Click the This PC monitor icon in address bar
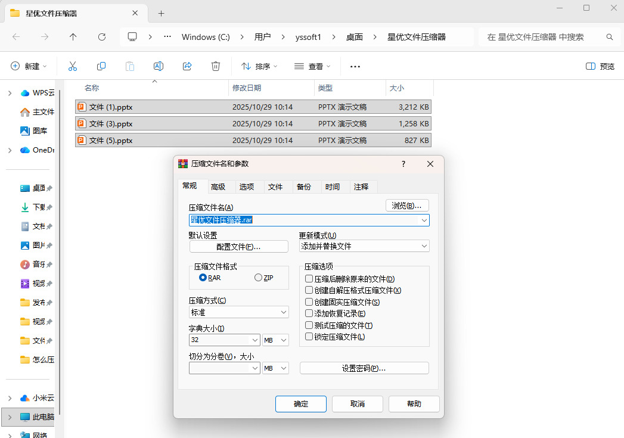The width and height of the screenshot is (624, 438). tap(132, 37)
